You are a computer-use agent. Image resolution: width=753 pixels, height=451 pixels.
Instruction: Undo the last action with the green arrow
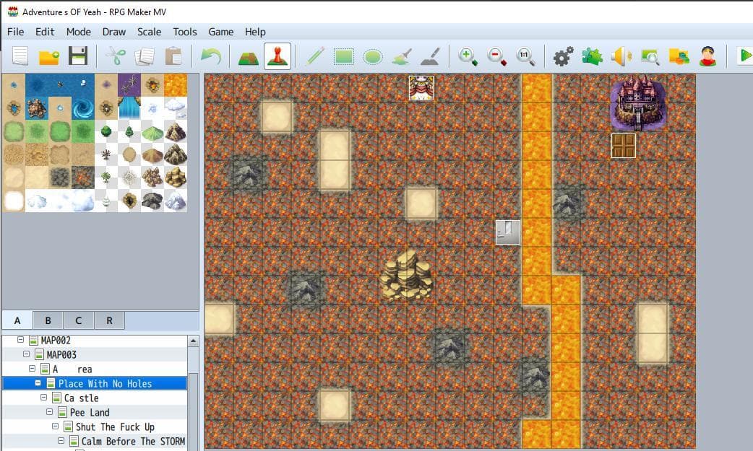point(211,56)
